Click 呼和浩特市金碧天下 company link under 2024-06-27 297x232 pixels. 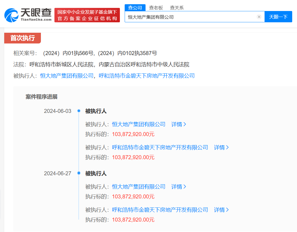pyautogui.click(x=160, y=210)
